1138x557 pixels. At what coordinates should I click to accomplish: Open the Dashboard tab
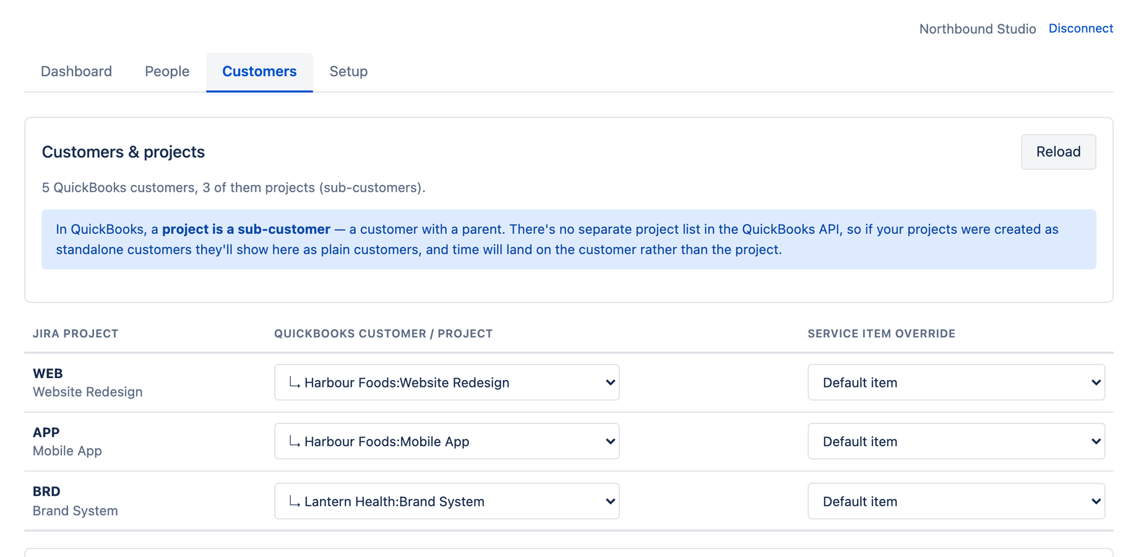point(76,72)
